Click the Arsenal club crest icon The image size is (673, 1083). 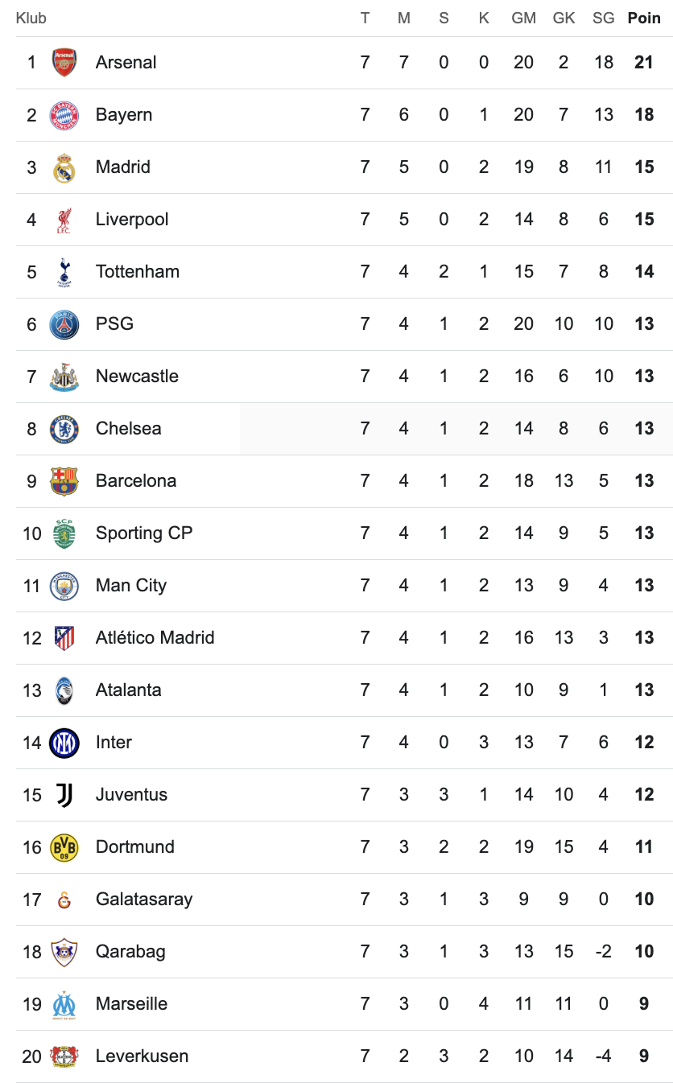64,63
